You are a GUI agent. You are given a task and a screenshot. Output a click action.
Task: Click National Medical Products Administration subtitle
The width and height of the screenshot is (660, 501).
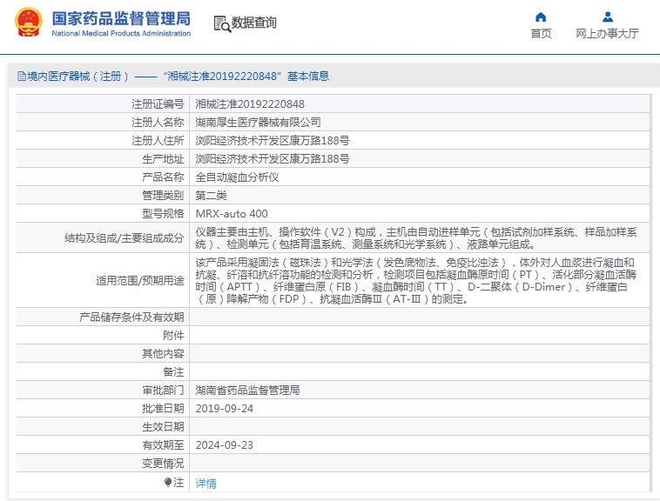(x=121, y=33)
